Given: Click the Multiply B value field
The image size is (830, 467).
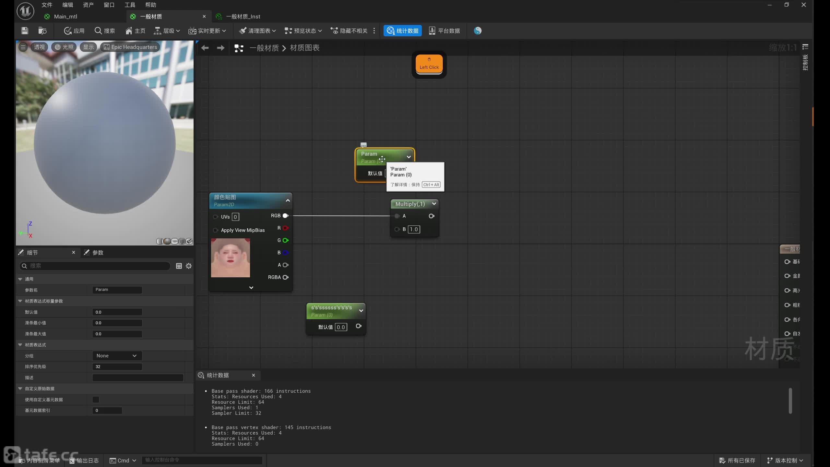Looking at the screenshot, I should 414,229.
